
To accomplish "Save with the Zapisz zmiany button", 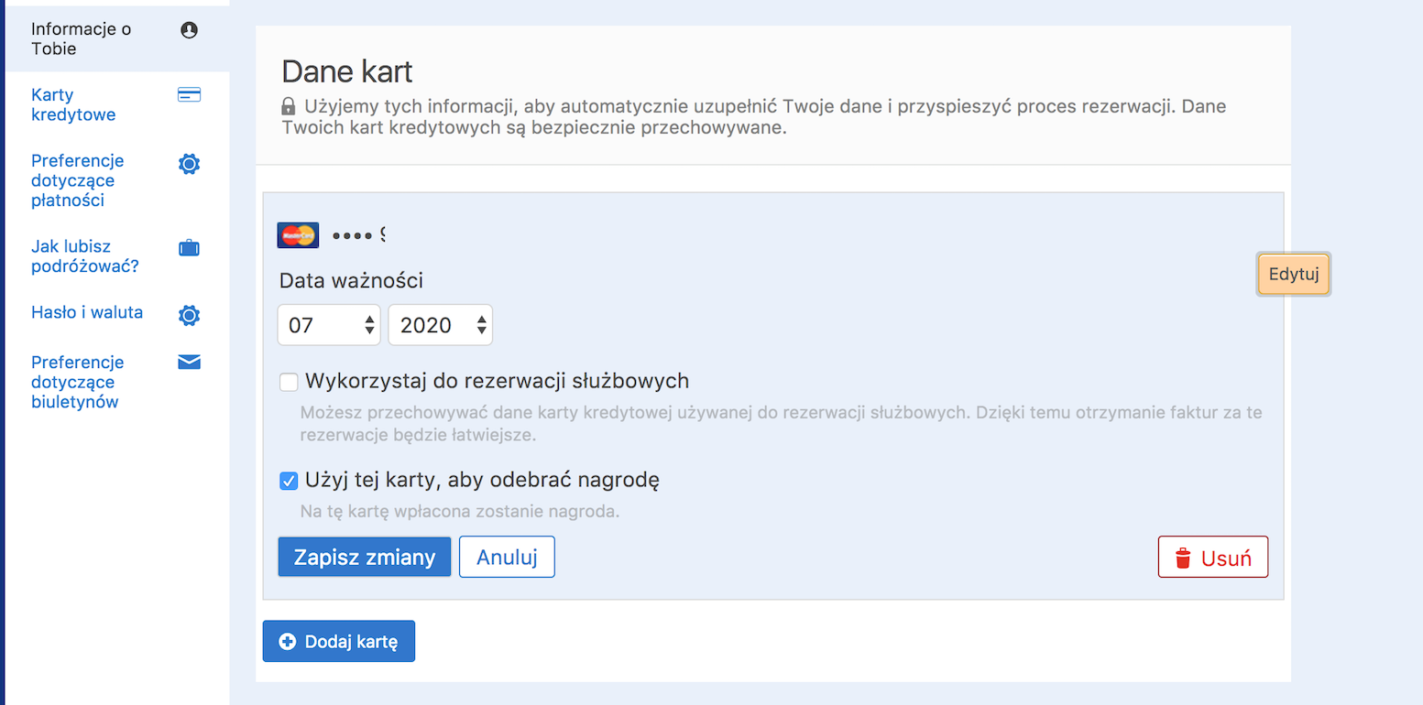I will coord(365,557).
